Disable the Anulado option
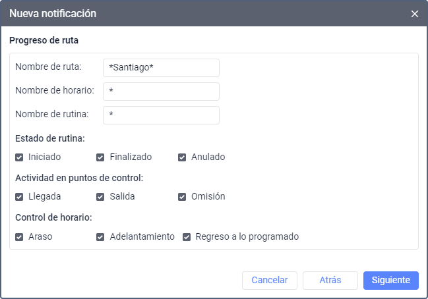The image size is (428, 299). pyautogui.click(x=182, y=157)
